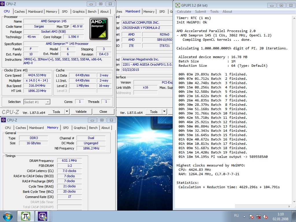Activate GPUPI taskbar icon
296x222 pixels.
[x=26, y=216]
